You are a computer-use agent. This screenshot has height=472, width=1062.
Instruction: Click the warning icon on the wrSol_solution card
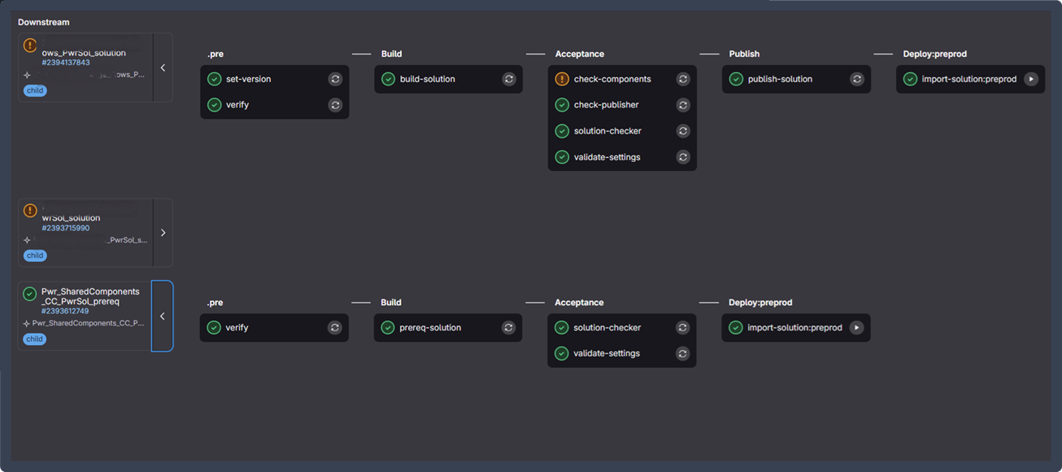click(x=30, y=210)
